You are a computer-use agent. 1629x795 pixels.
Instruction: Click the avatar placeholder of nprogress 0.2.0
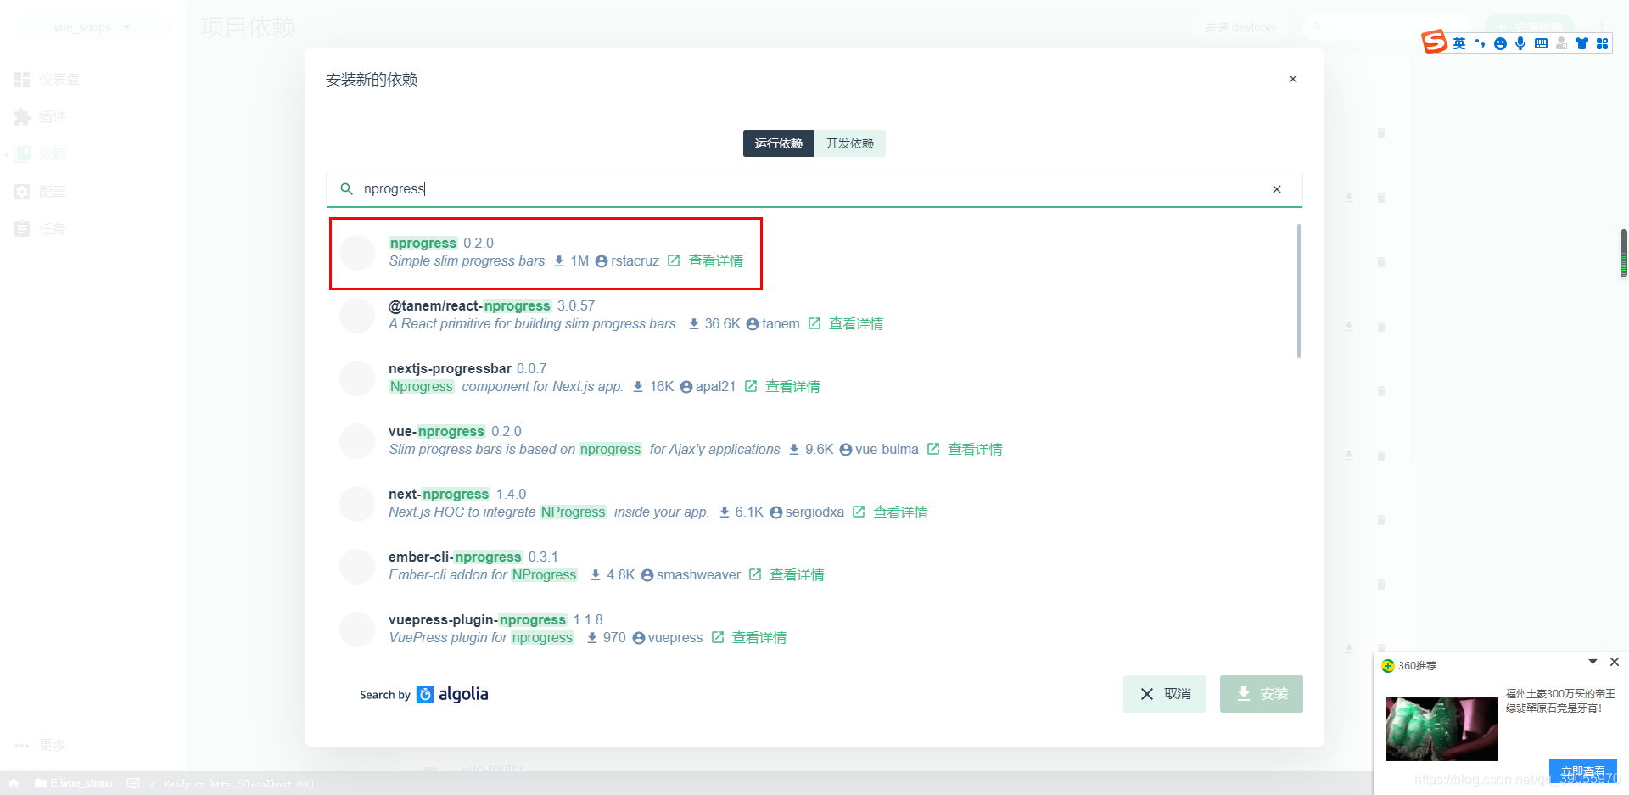(357, 253)
